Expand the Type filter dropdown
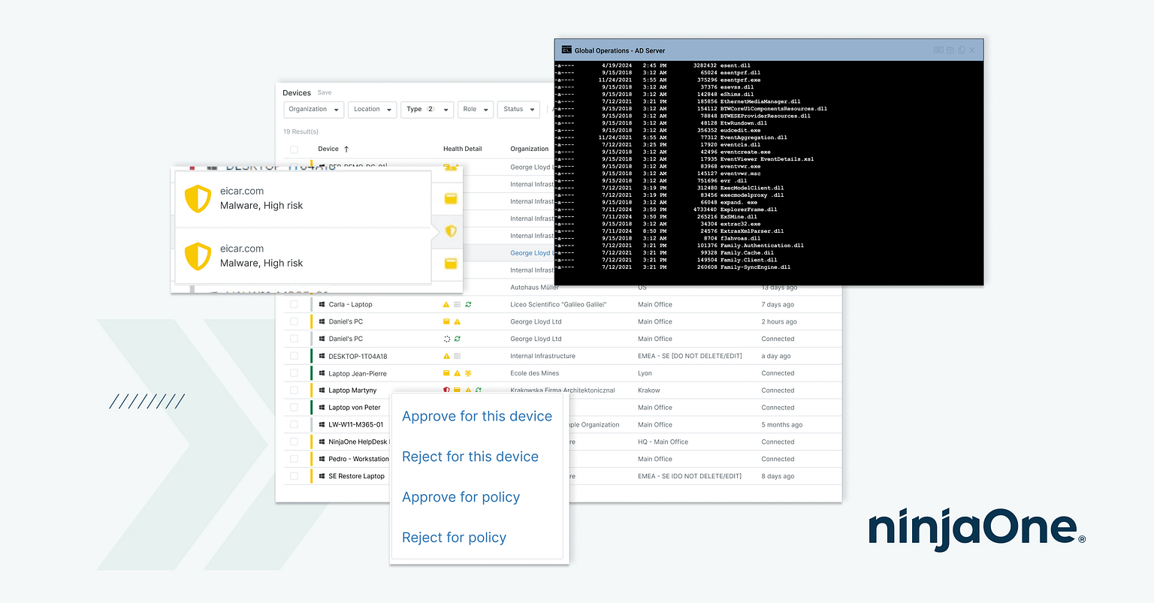 tap(427, 109)
